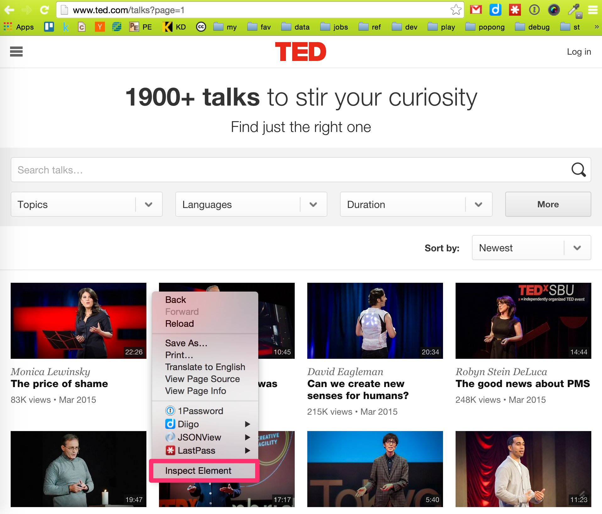Bookmark page with the star icon
This screenshot has height=514, width=602.
click(x=456, y=10)
